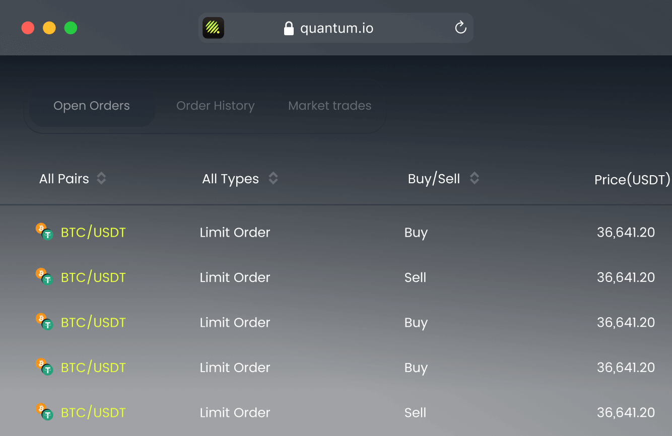Open the All Types filter dropdown
This screenshot has width=672, height=436.
[240, 179]
